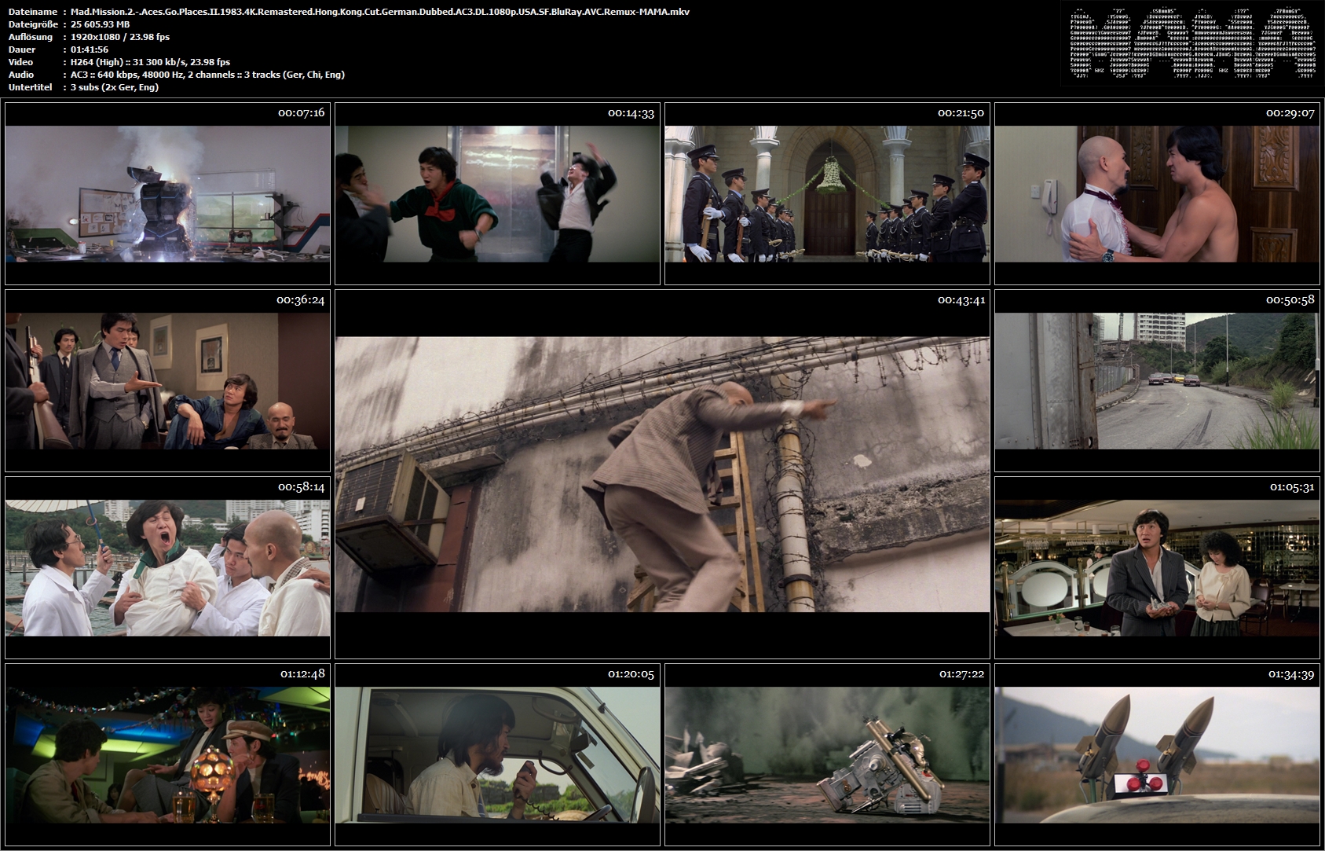Select the thumbnail at 00:14:33

pos(497,193)
